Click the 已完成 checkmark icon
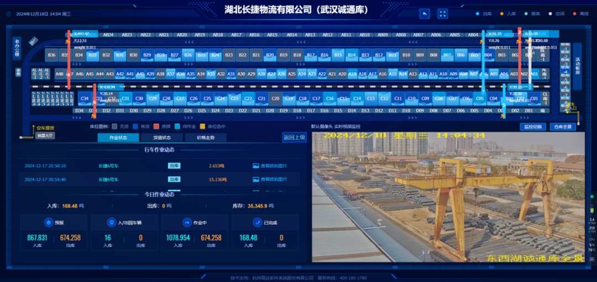The image size is (597, 282). pyautogui.click(x=258, y=222)
